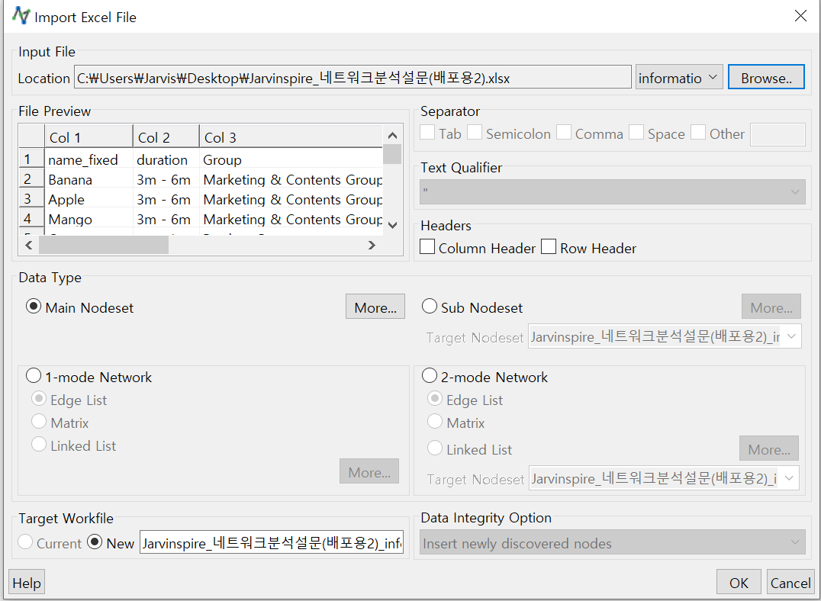Click the Mango cell in preview

pos(89,219)
